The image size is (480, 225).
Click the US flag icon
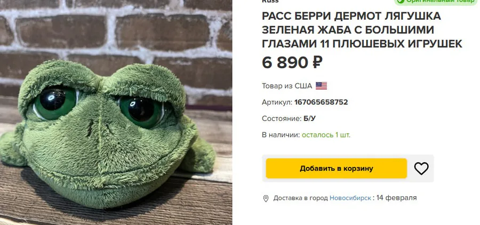[321, 86]
